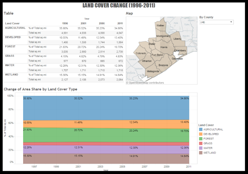Click the OpenStreetMap contributors attribution

145,83
